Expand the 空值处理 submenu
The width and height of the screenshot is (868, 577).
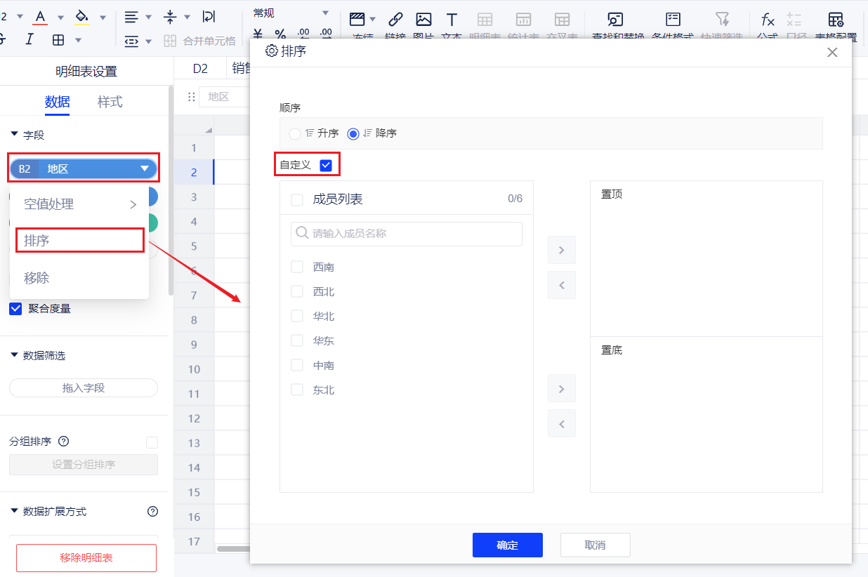79,204
